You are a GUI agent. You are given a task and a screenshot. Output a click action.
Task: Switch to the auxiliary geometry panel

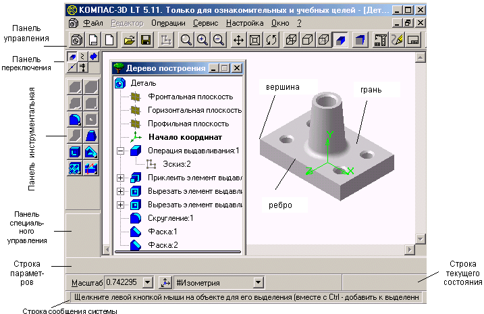click(x=72, y=67)
